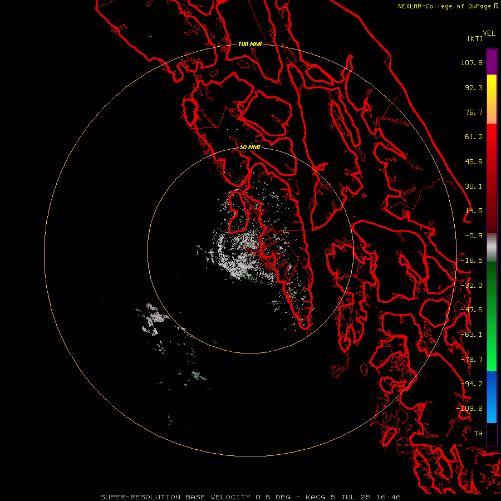Click the purple segment of the color bar

click(x=492, y=62)
